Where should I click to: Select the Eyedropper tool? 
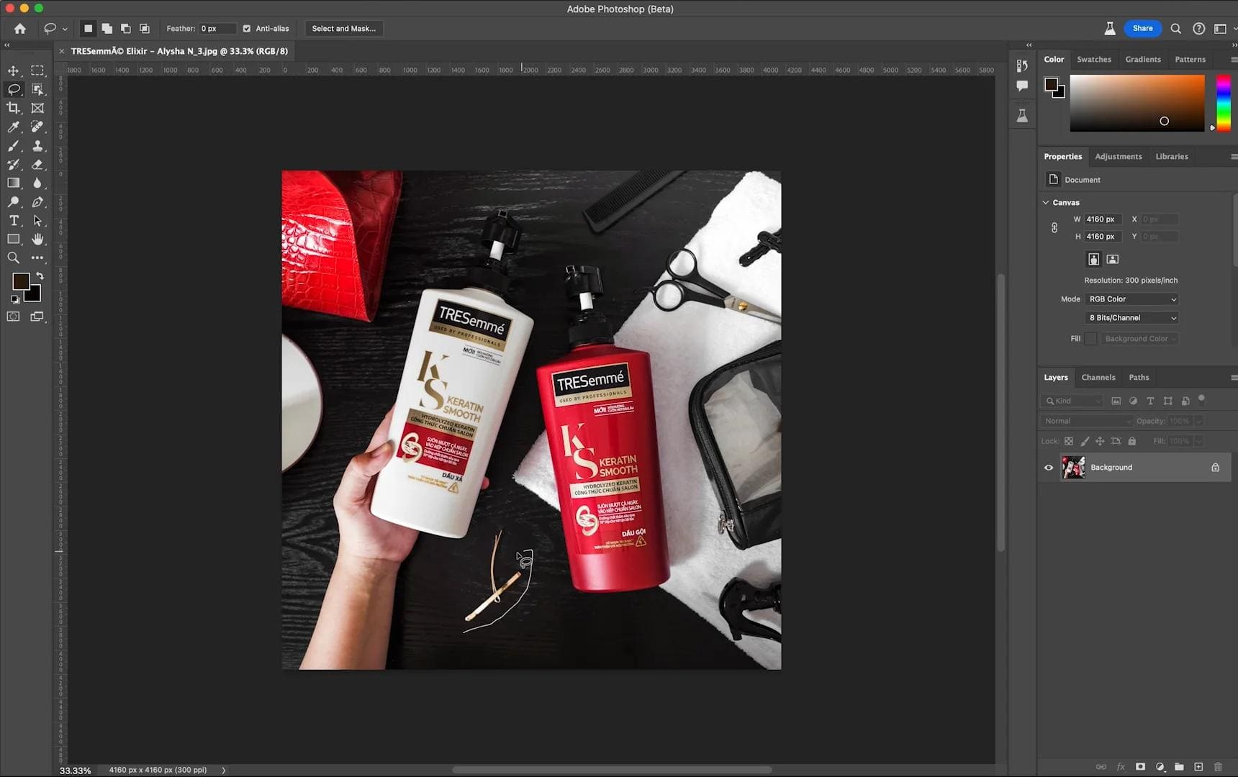[x=13, y=127]
